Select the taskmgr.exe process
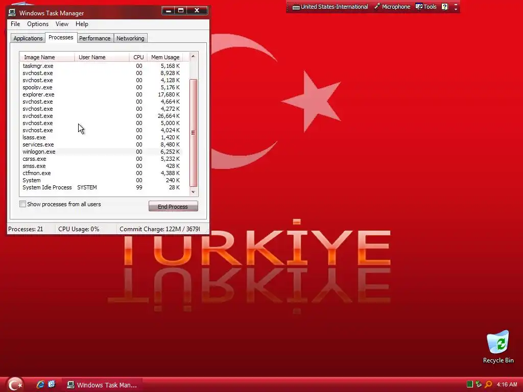This screenshot has width=523, height=392. [102, 66]
